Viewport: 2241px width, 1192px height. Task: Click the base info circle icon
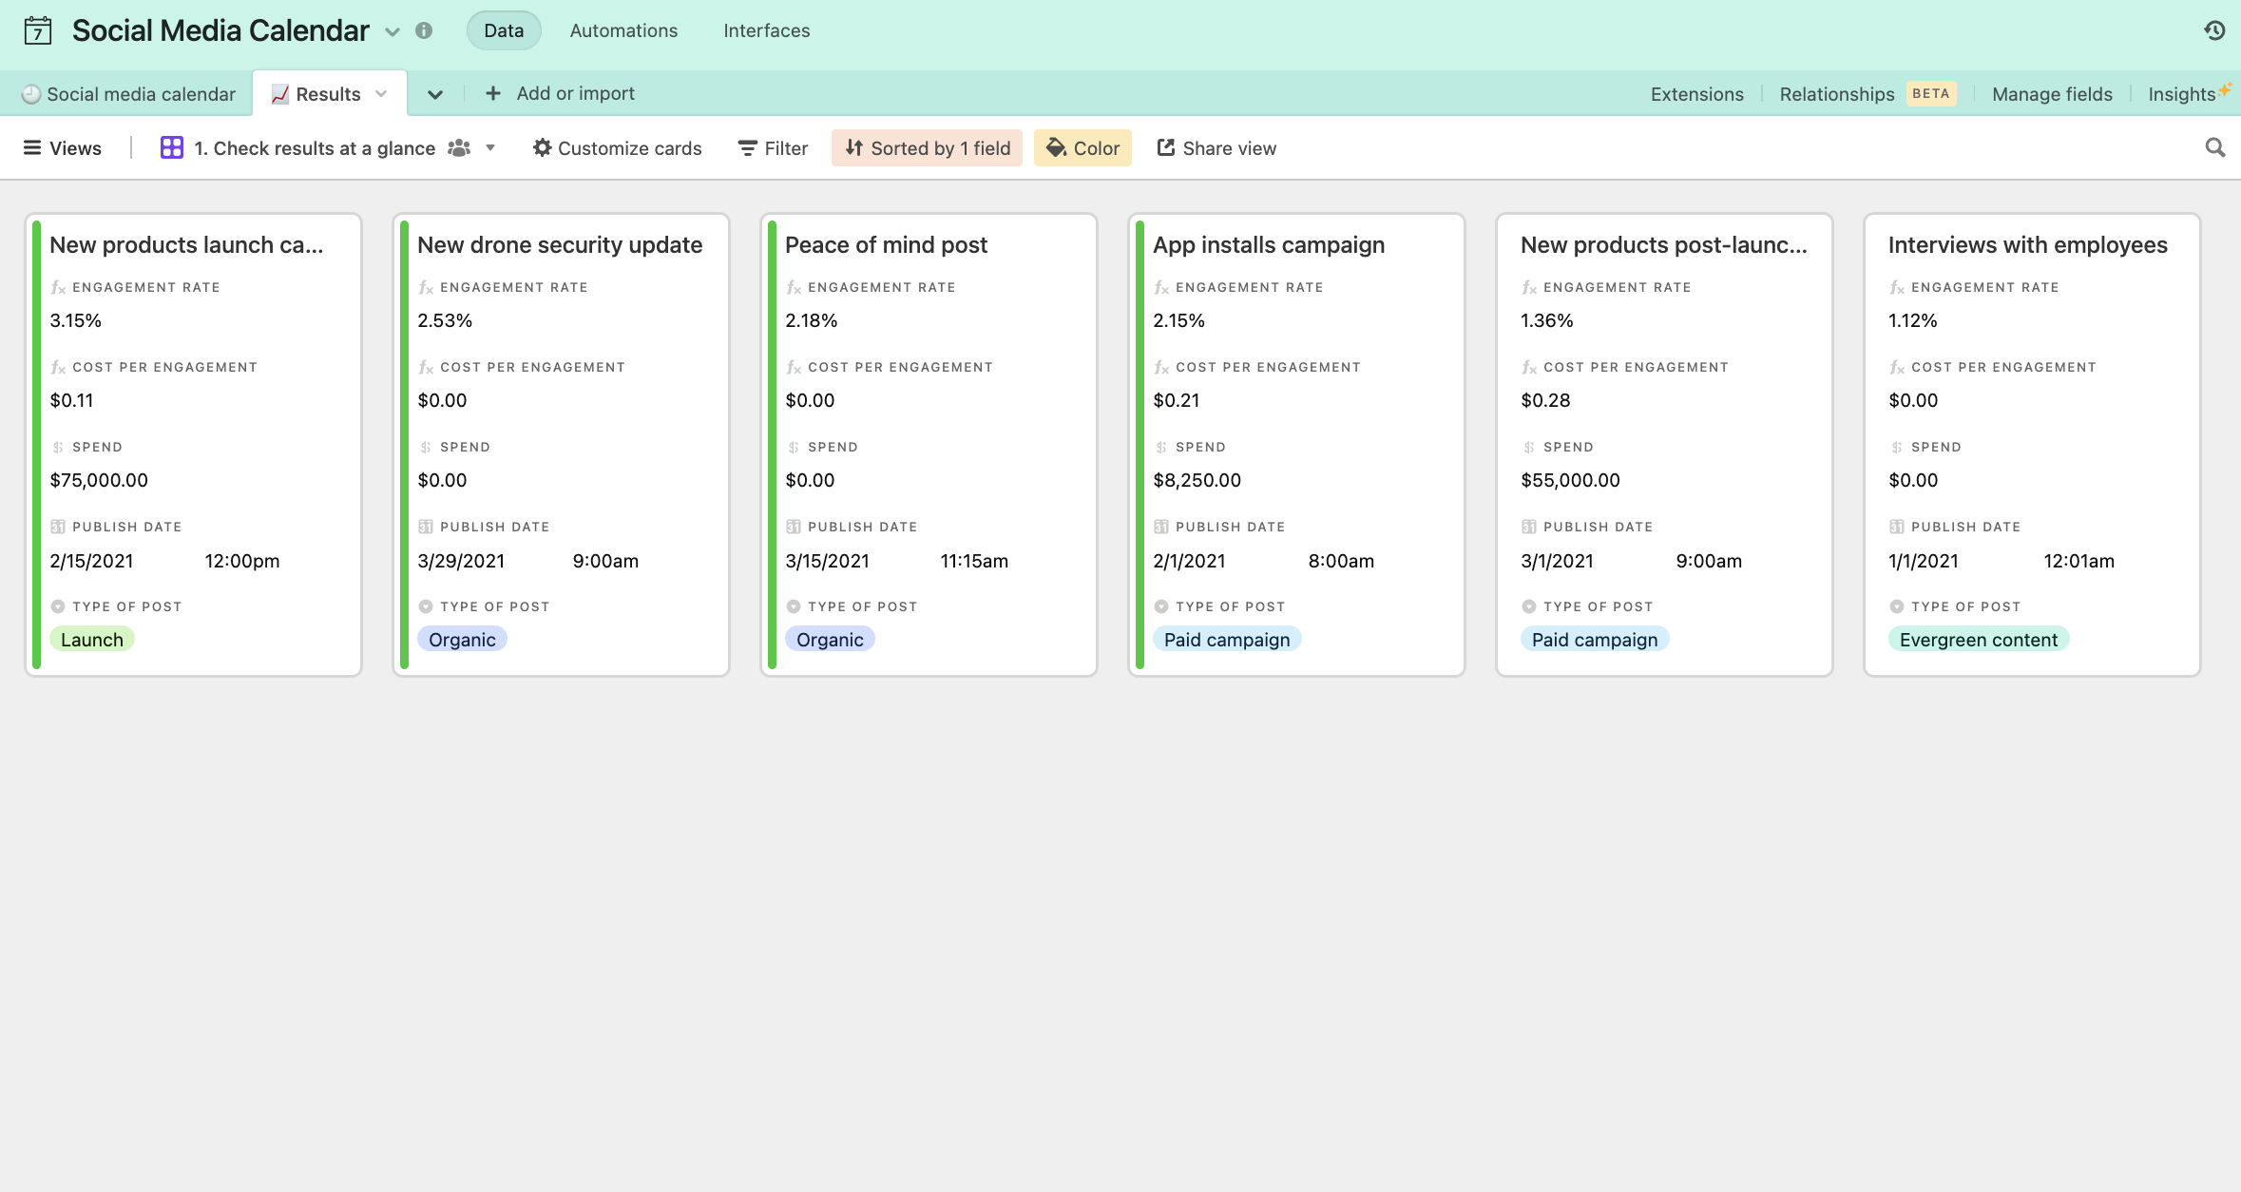pyautogui.click(x=424, y=30)
